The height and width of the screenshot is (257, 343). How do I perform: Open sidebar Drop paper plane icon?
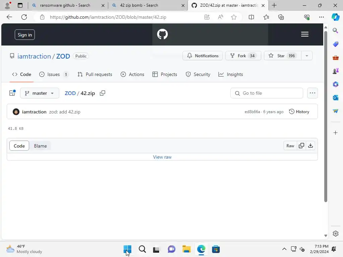pos(335,111)
